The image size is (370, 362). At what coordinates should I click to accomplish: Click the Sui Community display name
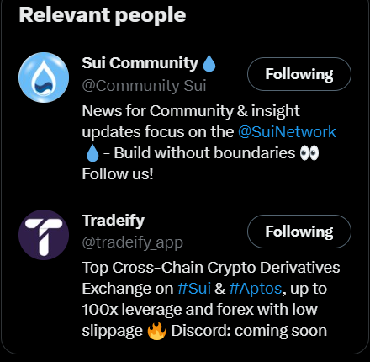[140, 63]
